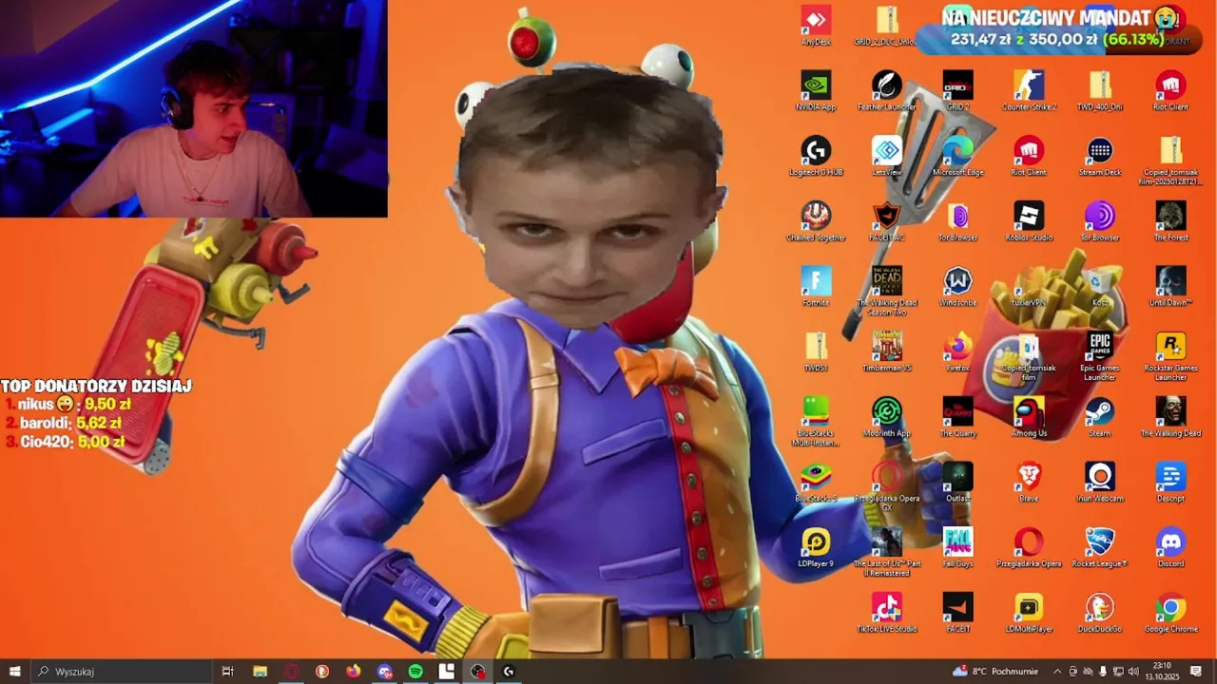Launch DuckDuckGo browser from the desktop
Viewport: 1217px width, 684px height.
click(x=1100, y=614)
